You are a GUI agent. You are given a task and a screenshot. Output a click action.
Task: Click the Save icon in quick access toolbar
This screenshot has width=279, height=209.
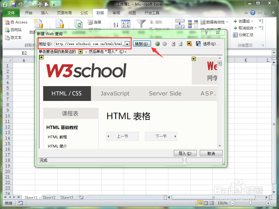pyautogui.click(x=13, y=4)
